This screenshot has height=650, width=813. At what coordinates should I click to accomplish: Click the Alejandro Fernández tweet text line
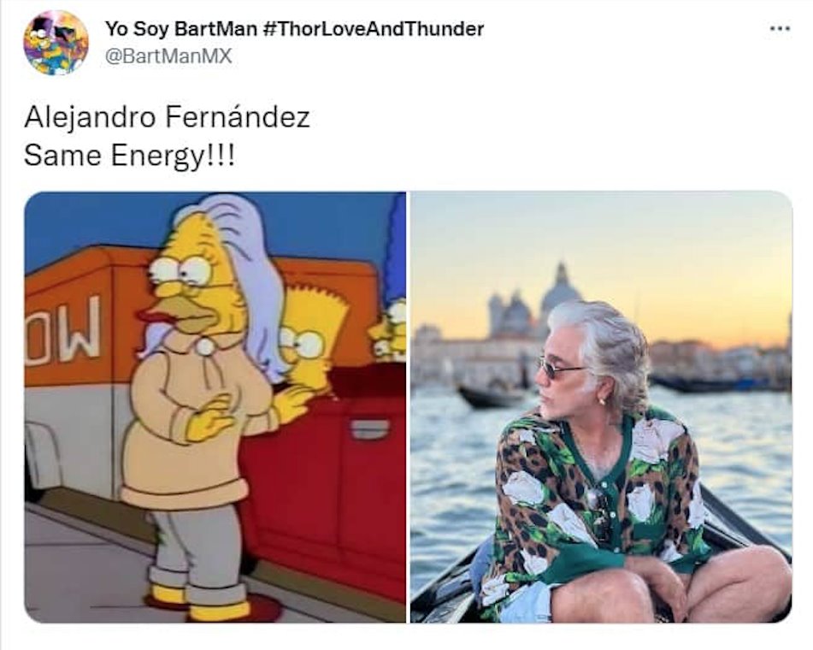click(167, 117)
